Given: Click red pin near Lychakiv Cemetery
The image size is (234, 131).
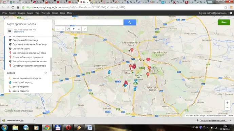Looking at the screenshot, I should 149,68.
